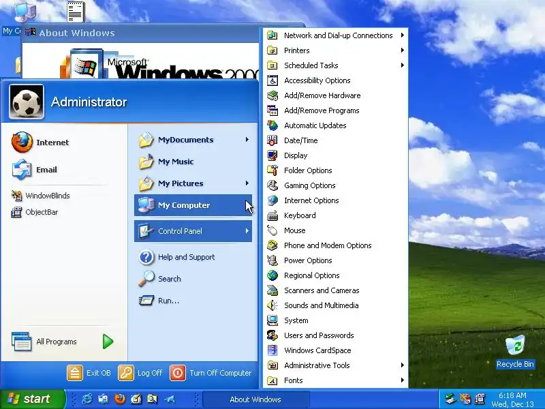The image size is (545, 409).
Task: Expand Administrative Tools submenu
Action: 335,365
